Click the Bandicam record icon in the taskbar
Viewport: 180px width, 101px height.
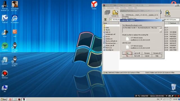(x=19, y=99)
